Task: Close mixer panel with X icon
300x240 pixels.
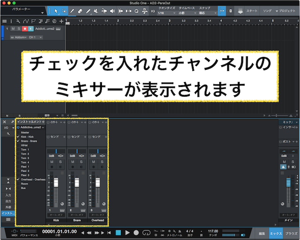Action: [4, 122]
